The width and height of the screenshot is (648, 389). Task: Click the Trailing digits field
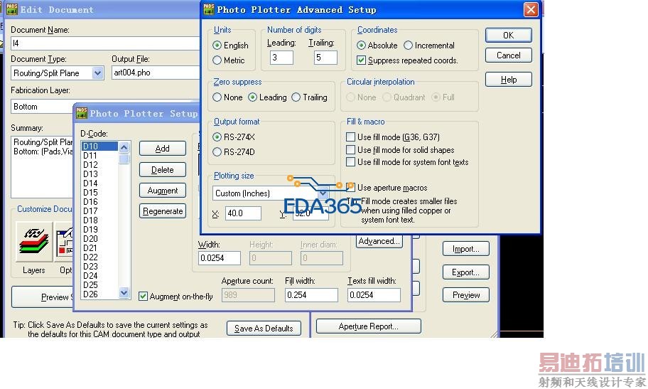coord(325,58)
